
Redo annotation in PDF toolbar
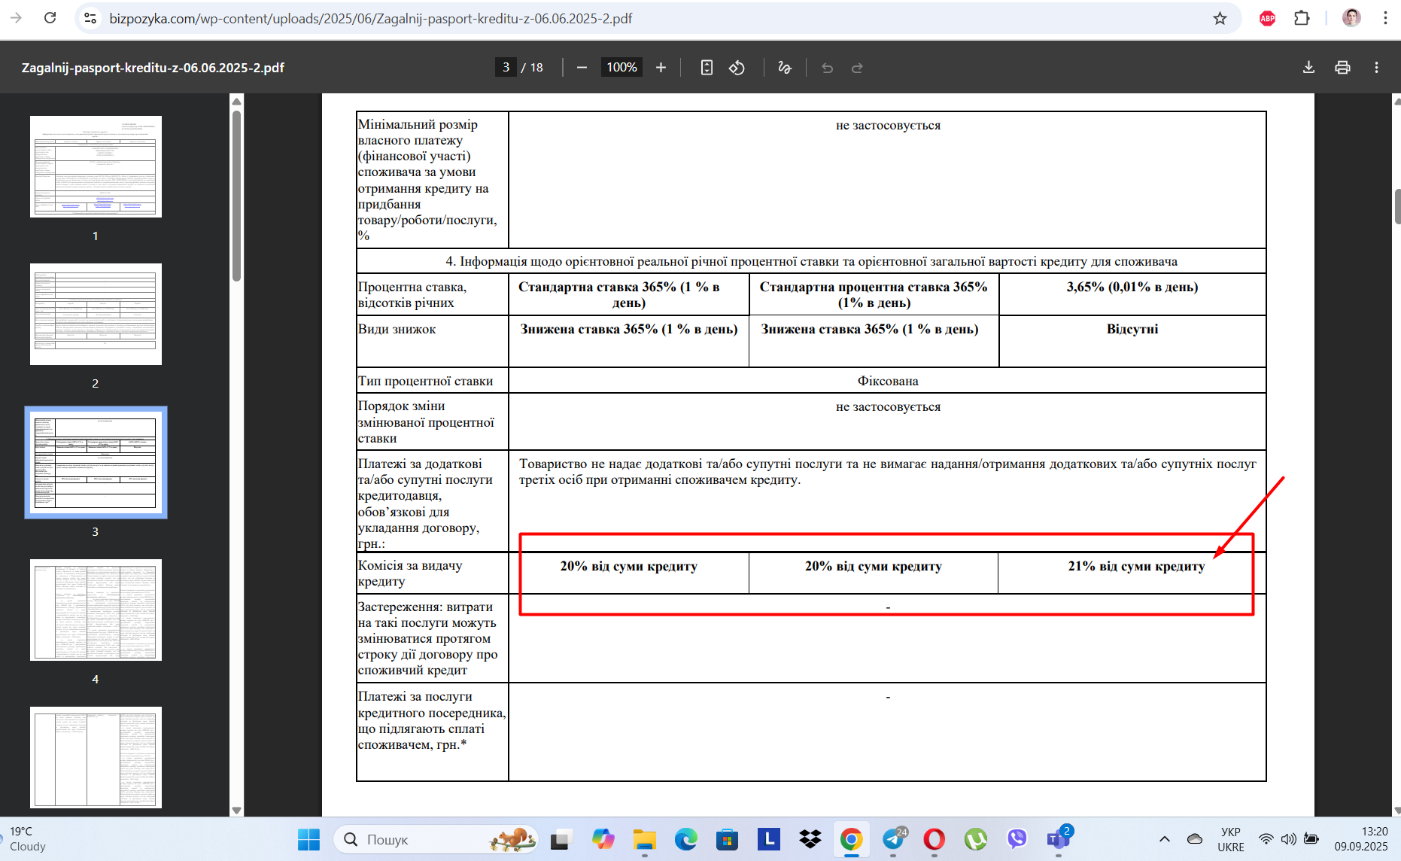point(857,68)
